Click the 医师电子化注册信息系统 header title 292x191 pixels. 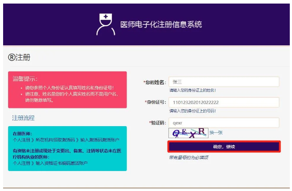point(161,24)
